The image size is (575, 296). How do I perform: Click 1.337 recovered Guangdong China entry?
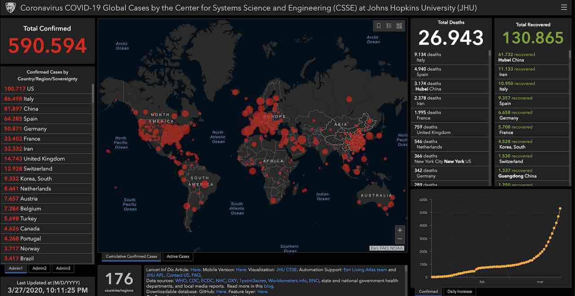533,173
